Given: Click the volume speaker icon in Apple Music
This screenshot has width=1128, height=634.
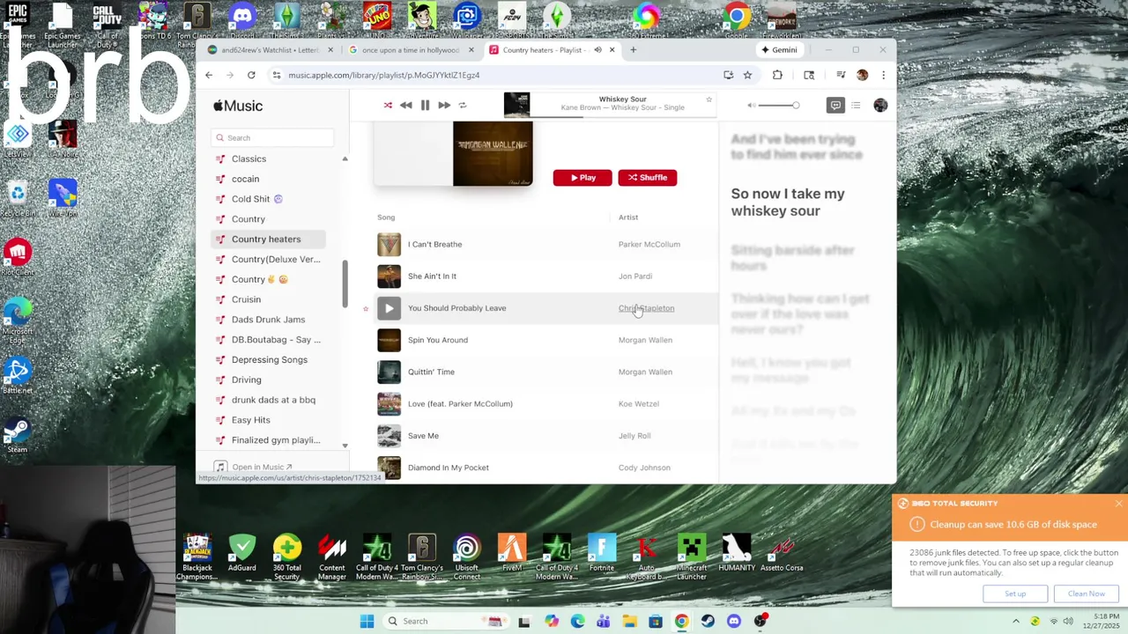Looking at the screenshot, I should tap(751, 106).
